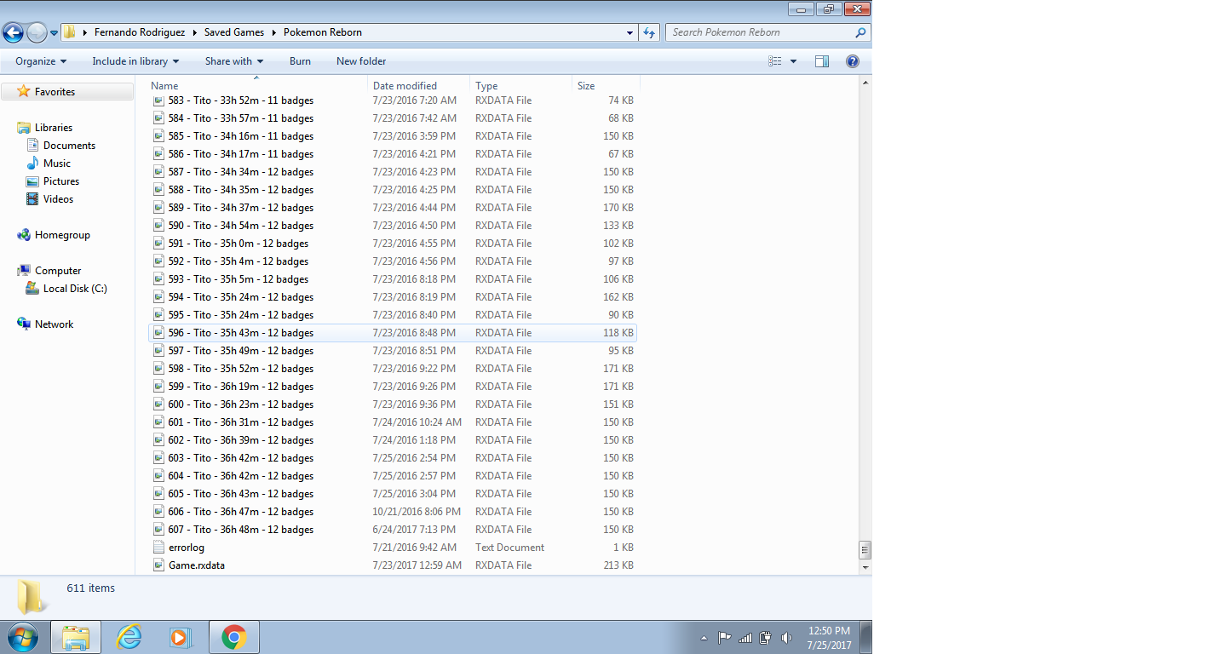
Task: Click the Burn toolbar command
Action: [300, 61]
